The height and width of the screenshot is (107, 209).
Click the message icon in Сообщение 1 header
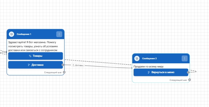[x=12, y=34]
